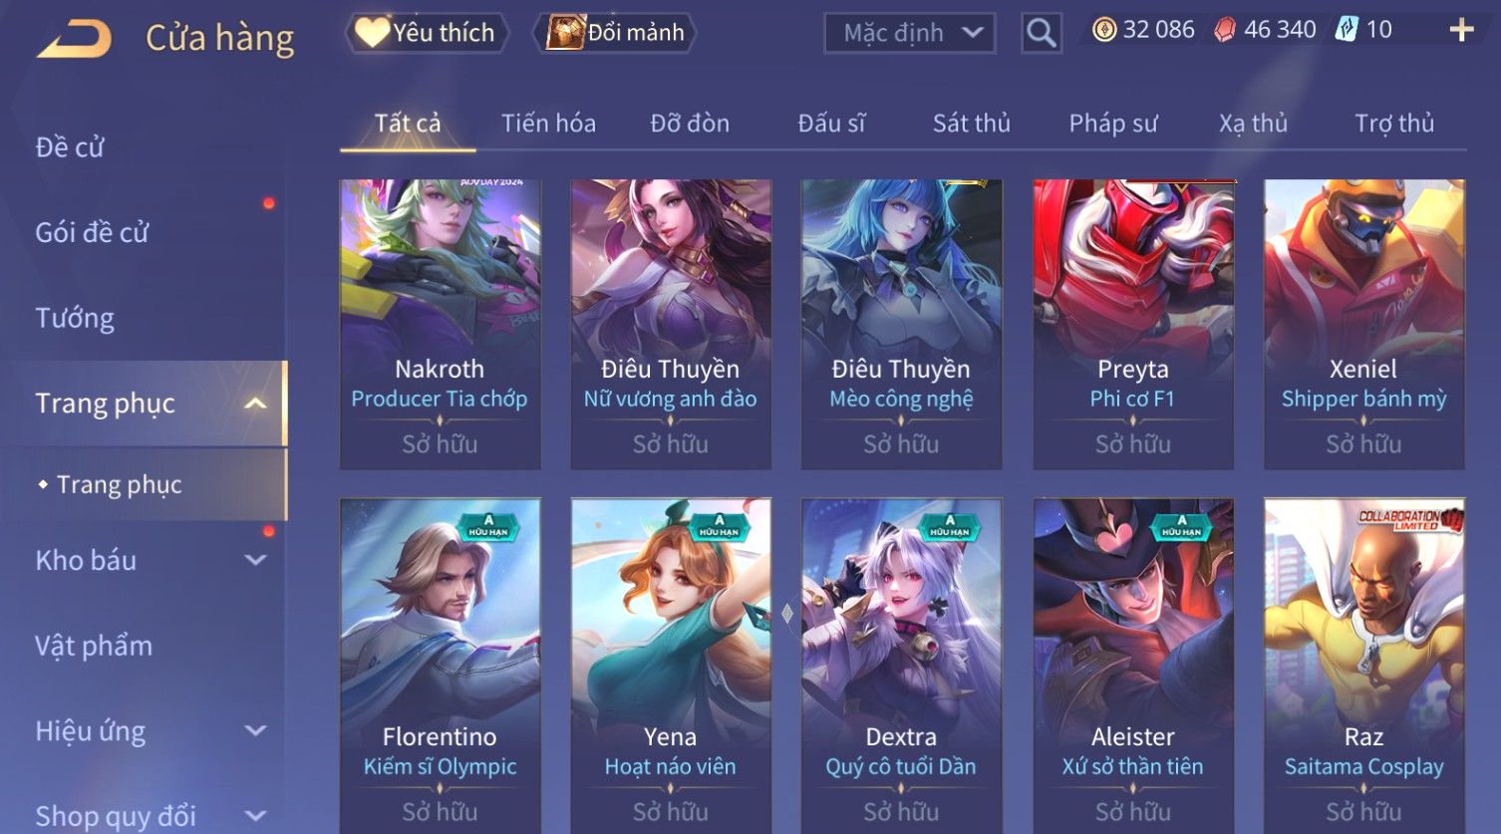
Task: Switch to the Tiến hóa tab
Action: (548, 124)
